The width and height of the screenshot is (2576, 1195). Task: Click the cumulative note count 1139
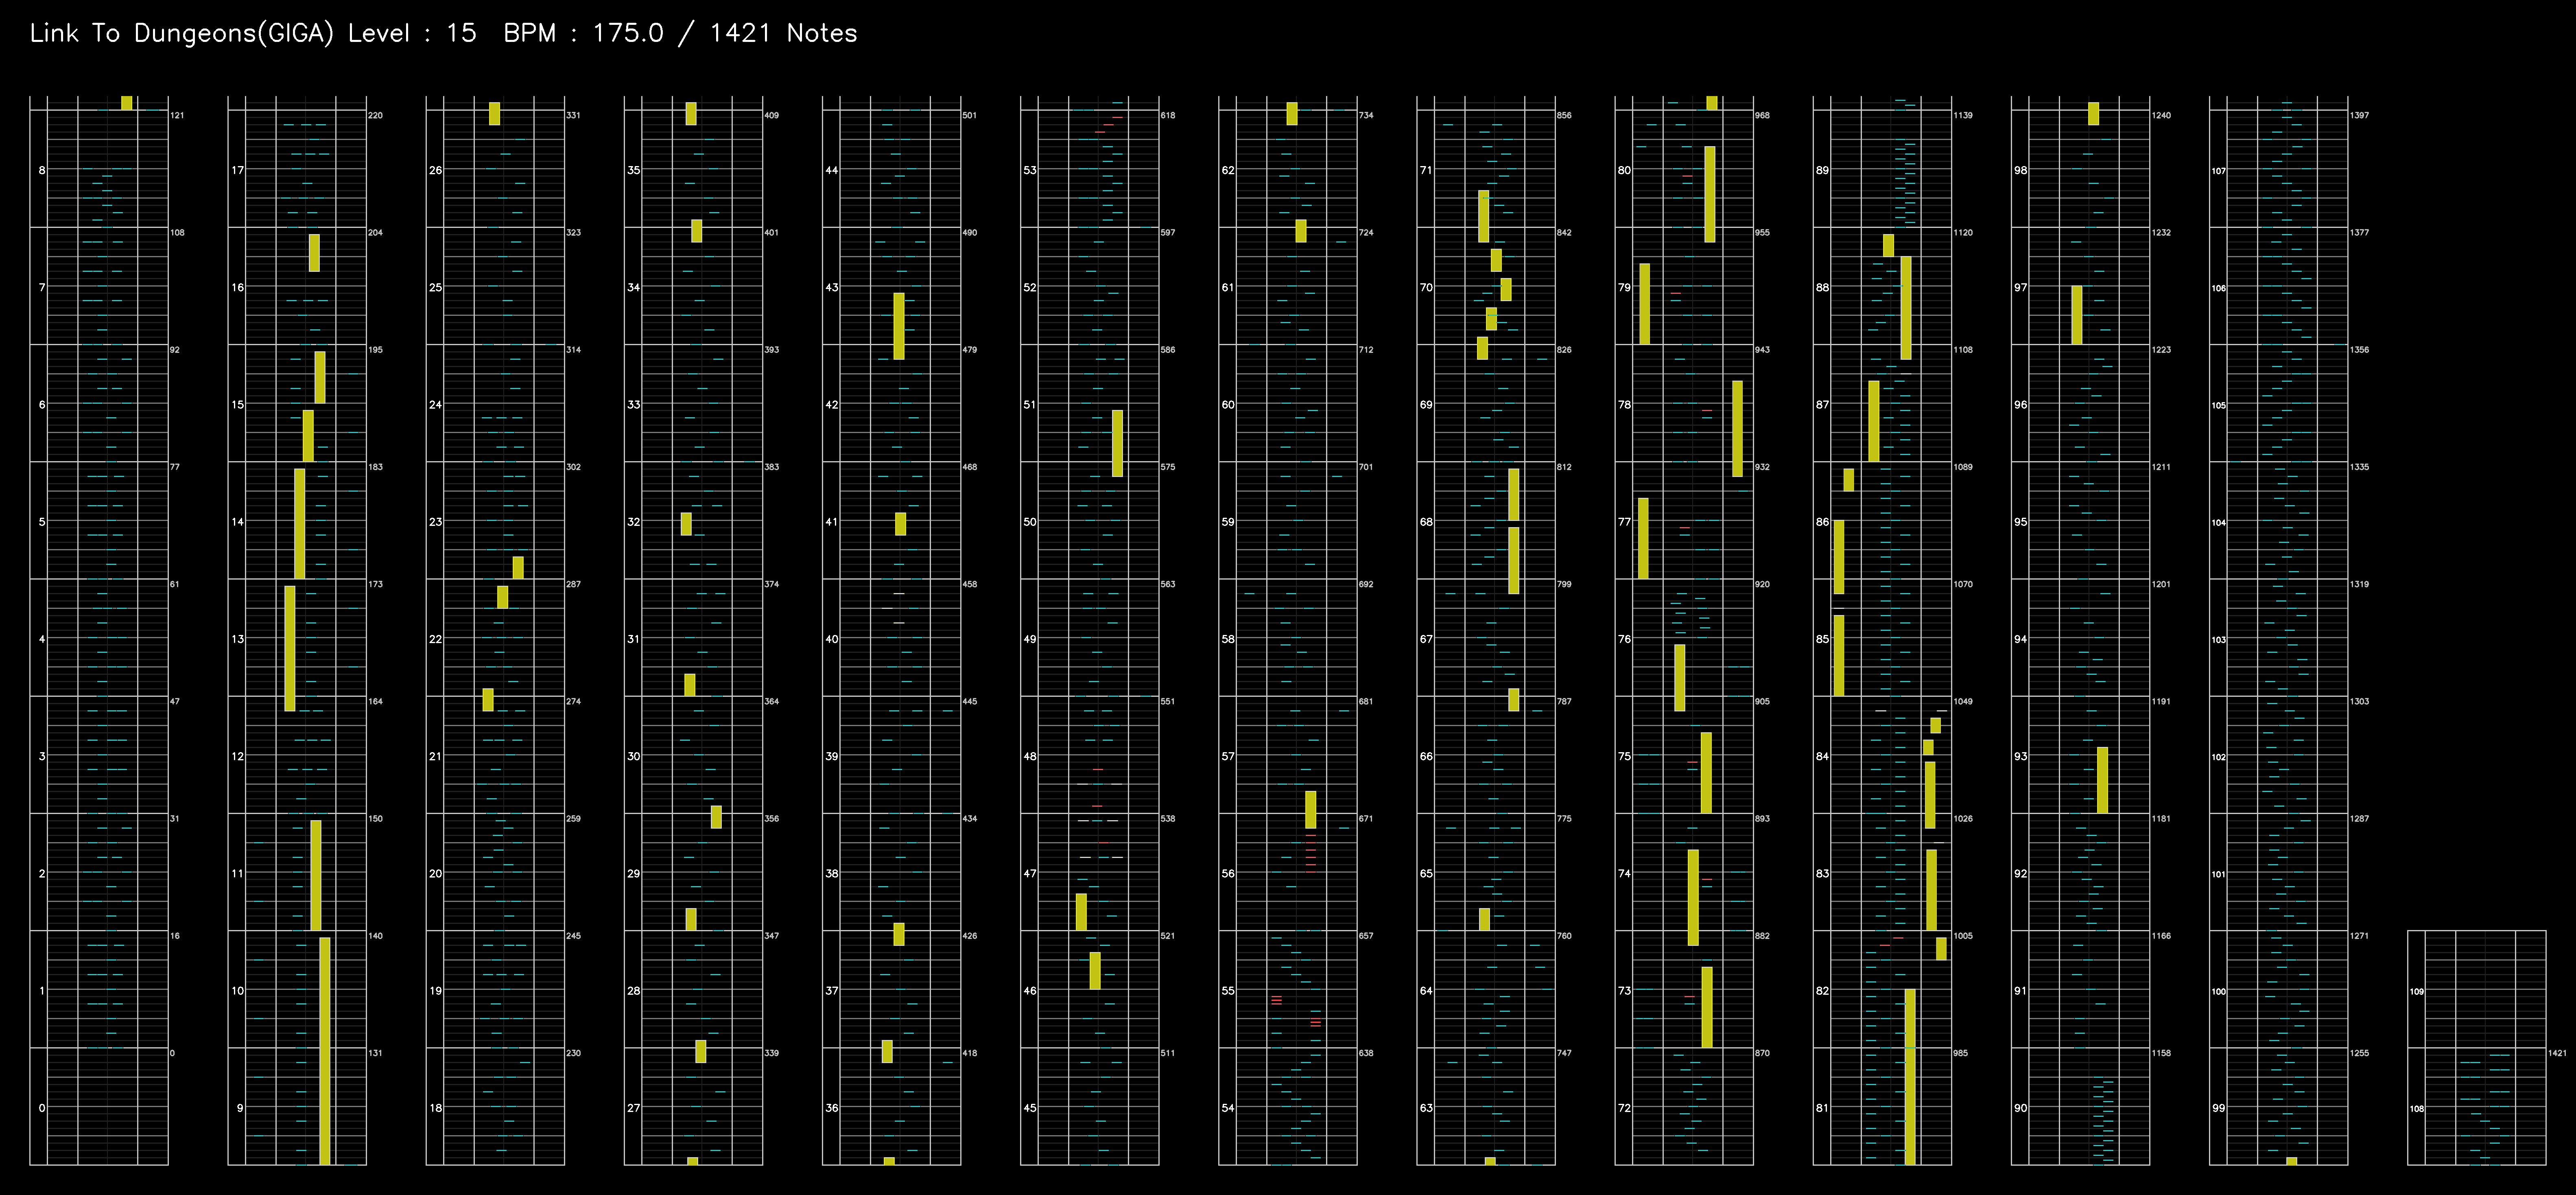click(1963, 116)
